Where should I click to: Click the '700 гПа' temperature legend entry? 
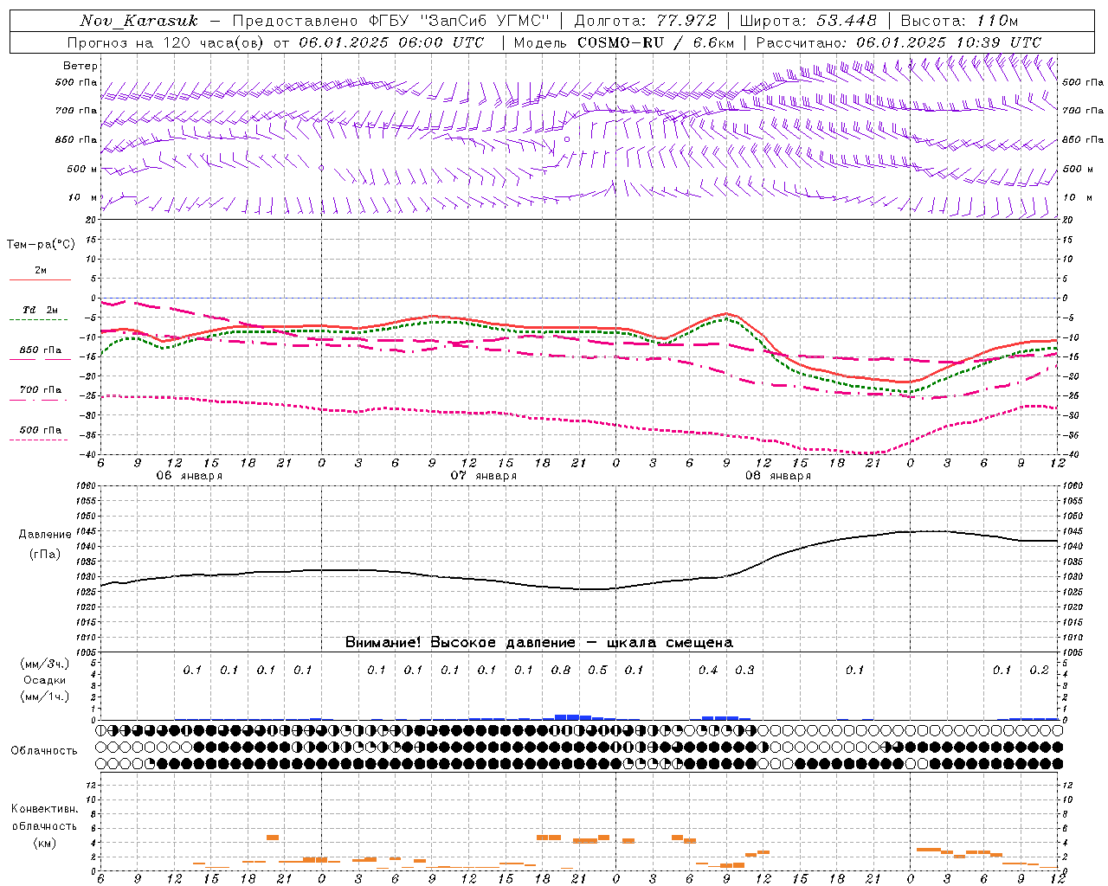coord(41,390)
